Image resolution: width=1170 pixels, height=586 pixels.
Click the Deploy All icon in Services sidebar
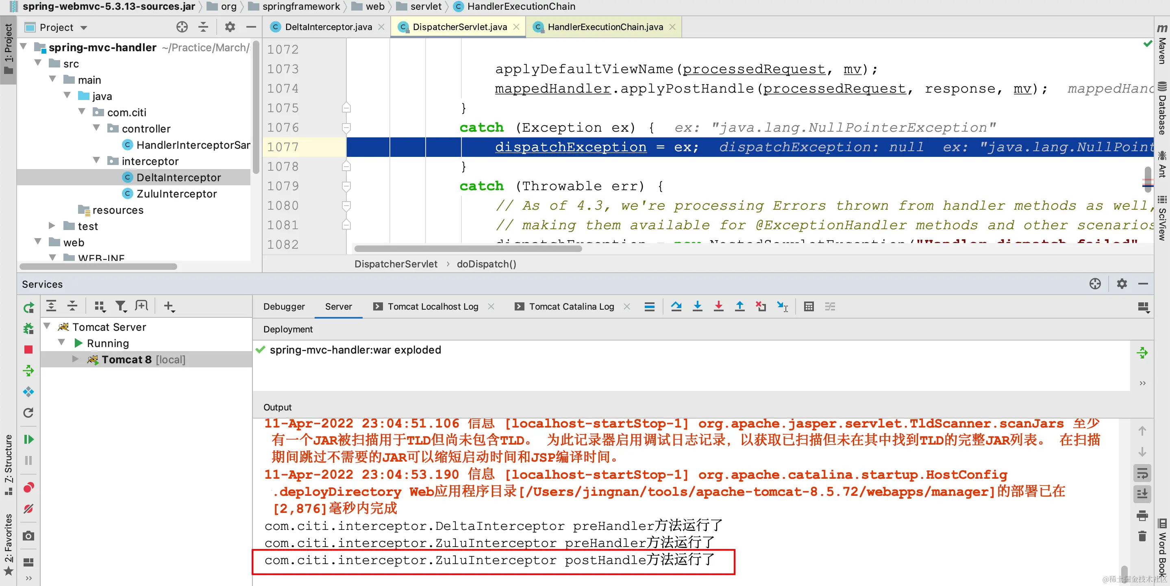click(28, 370)
